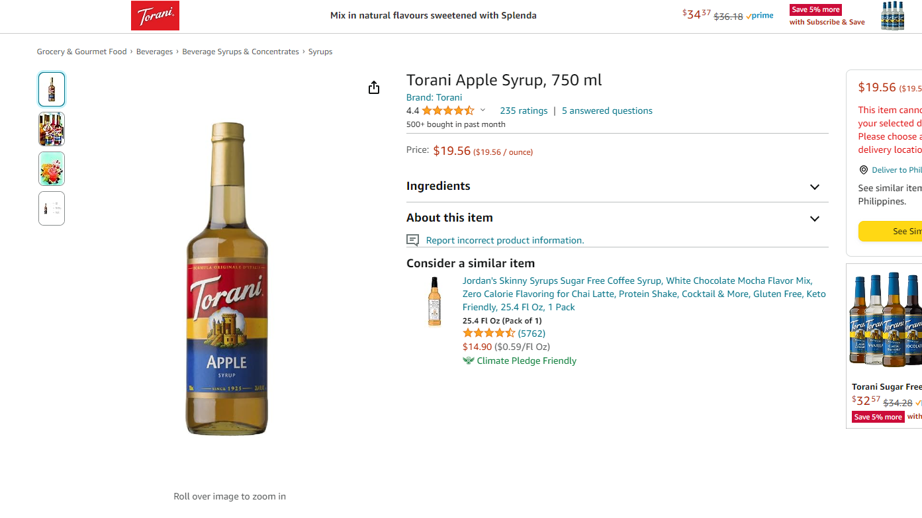The image size is (922, 518).
Task: Open the 5 answered questions link
Action: 607,110
